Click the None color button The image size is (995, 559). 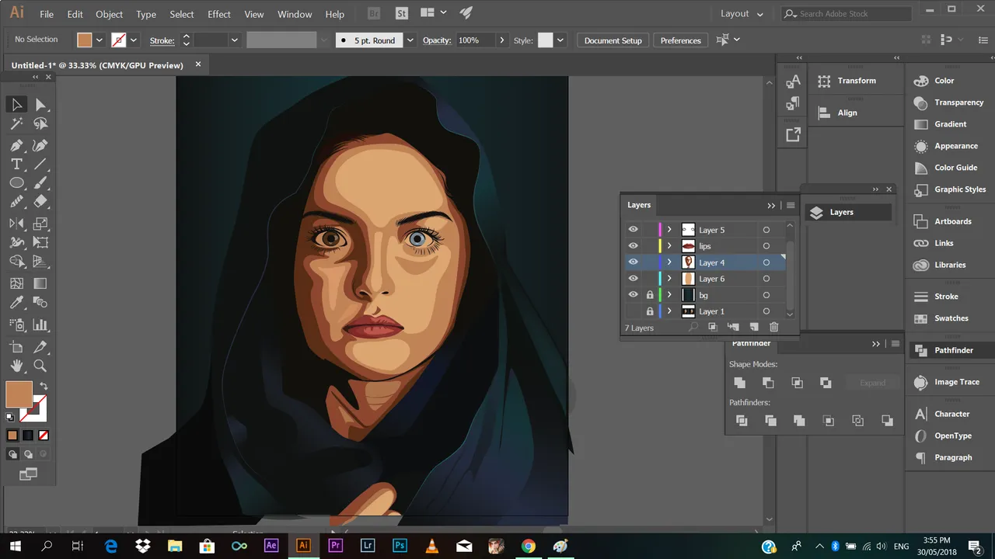[x=44, y=436]
